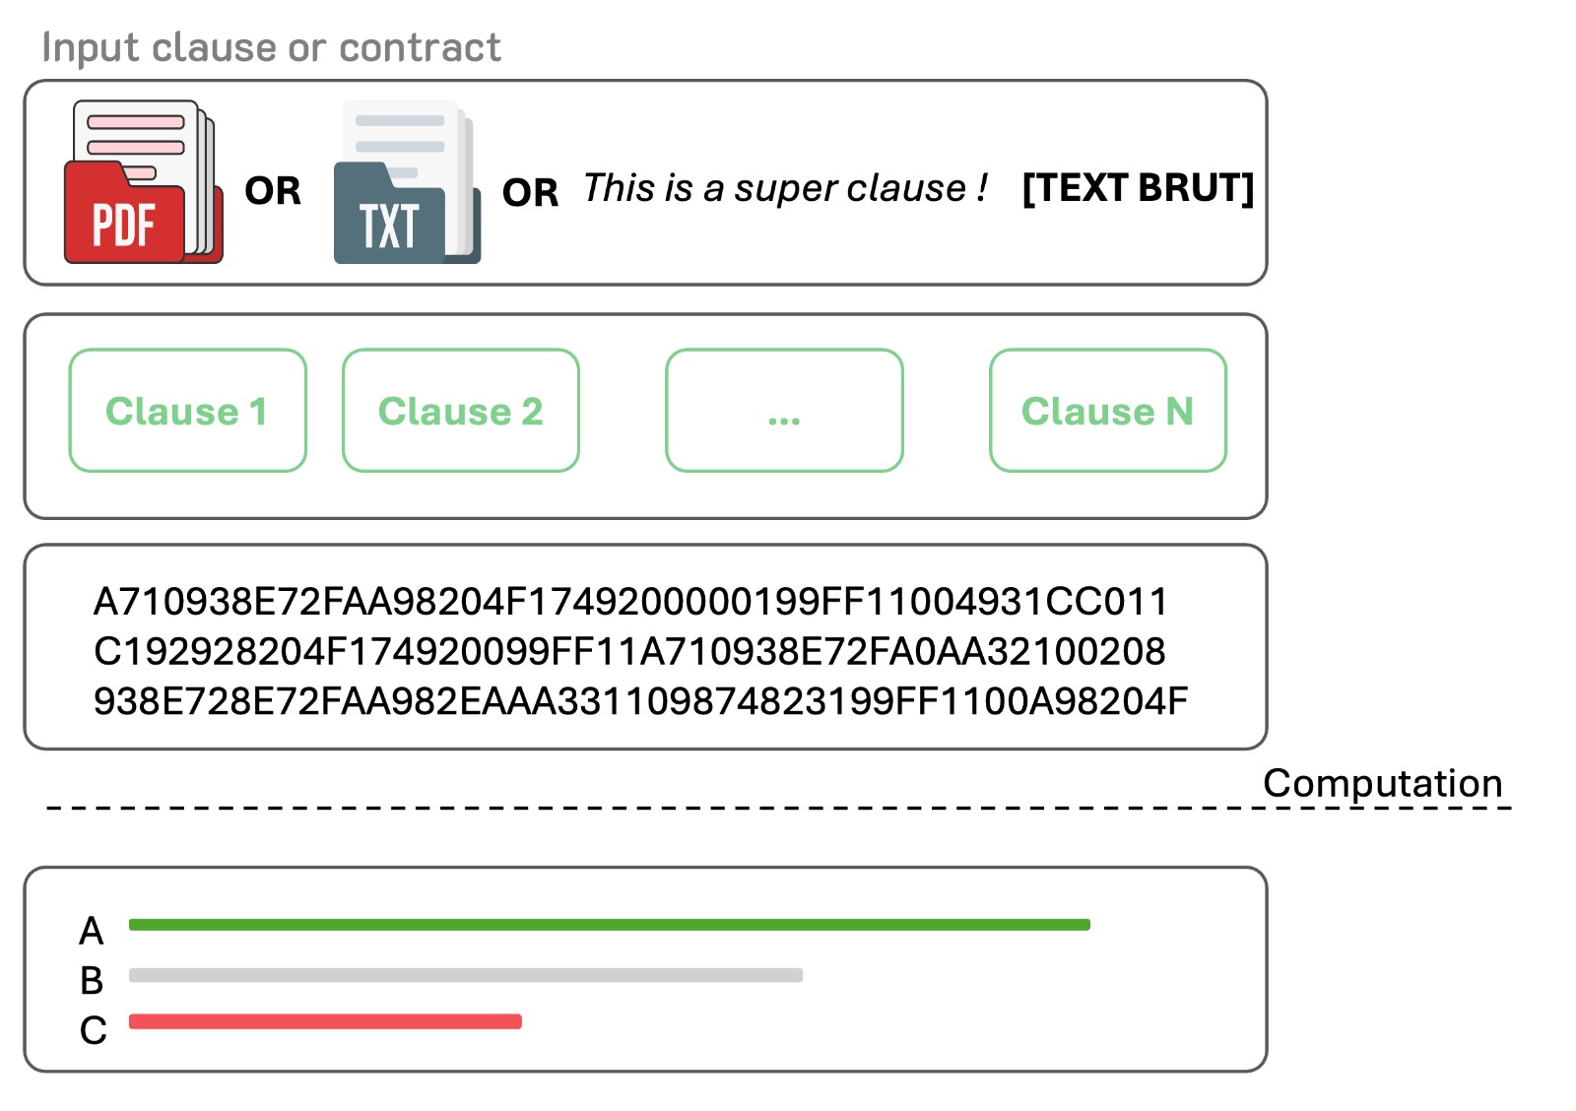Click the red PDF file icon

143,183
